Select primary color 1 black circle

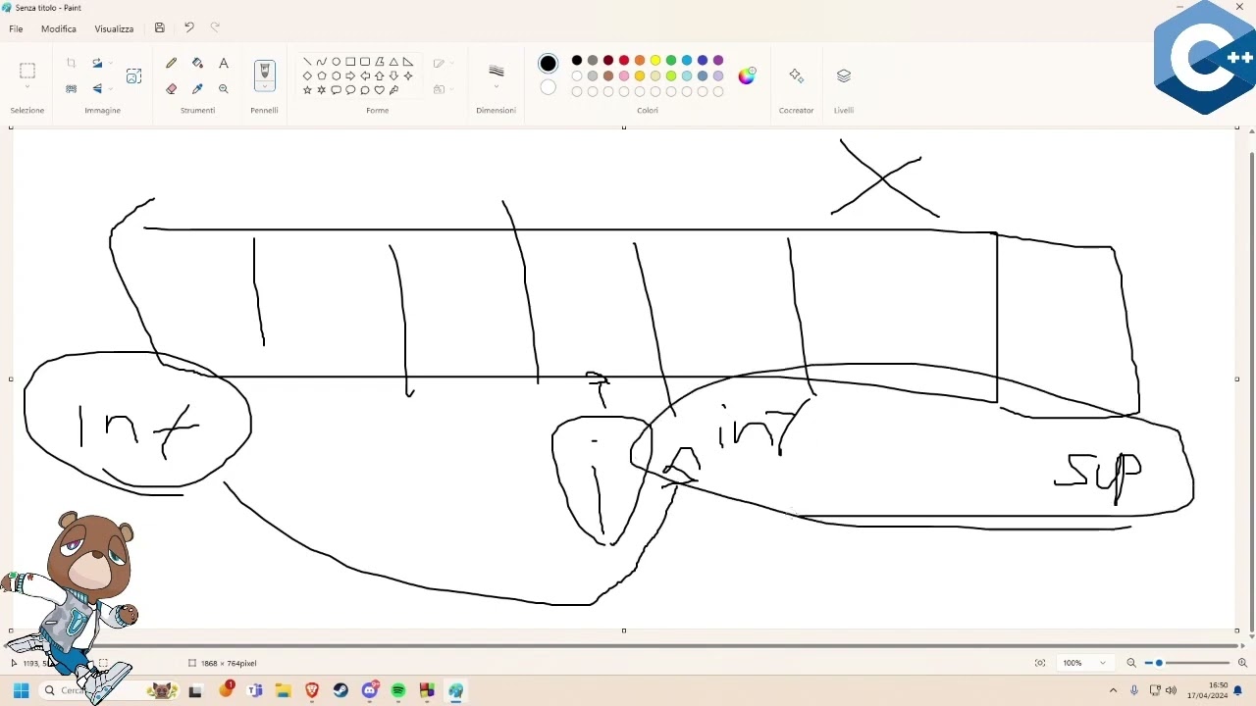(549, 64)
